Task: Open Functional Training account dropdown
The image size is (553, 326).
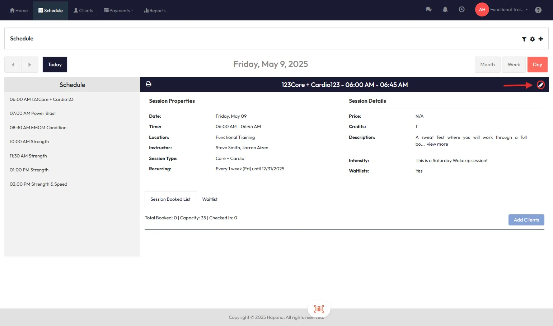Action: 509,10
